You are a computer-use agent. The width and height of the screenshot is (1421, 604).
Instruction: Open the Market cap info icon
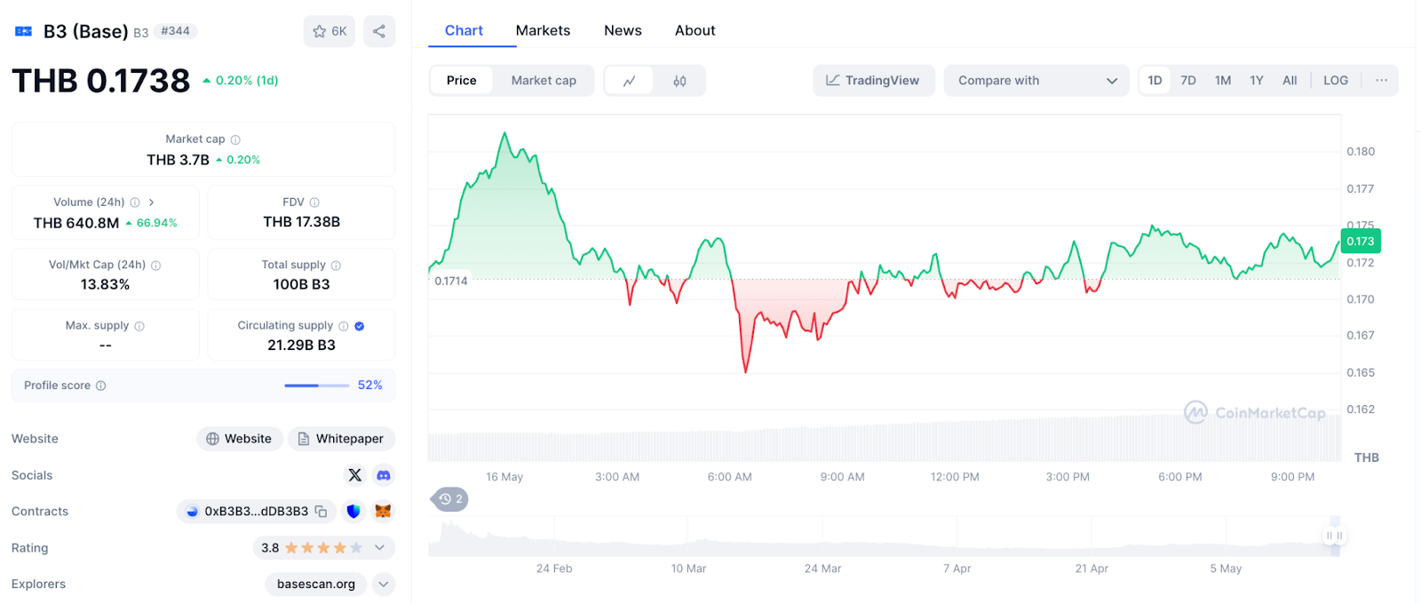click(235, 139)
